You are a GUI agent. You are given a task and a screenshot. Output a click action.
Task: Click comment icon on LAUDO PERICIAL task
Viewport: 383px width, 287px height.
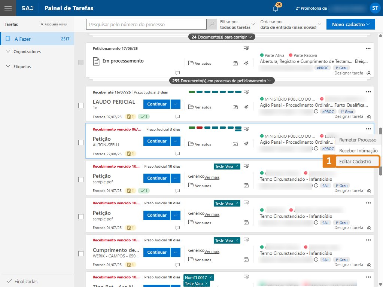178,117
